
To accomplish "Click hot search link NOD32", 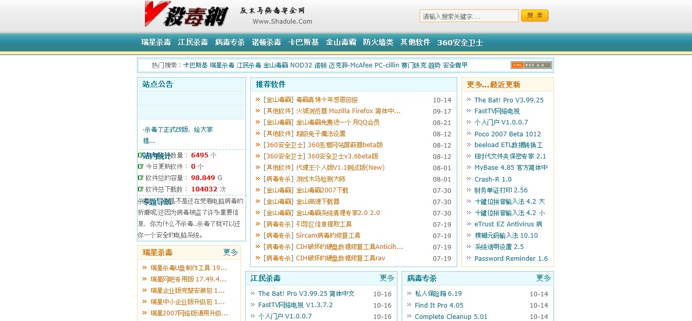I will 301,65.
